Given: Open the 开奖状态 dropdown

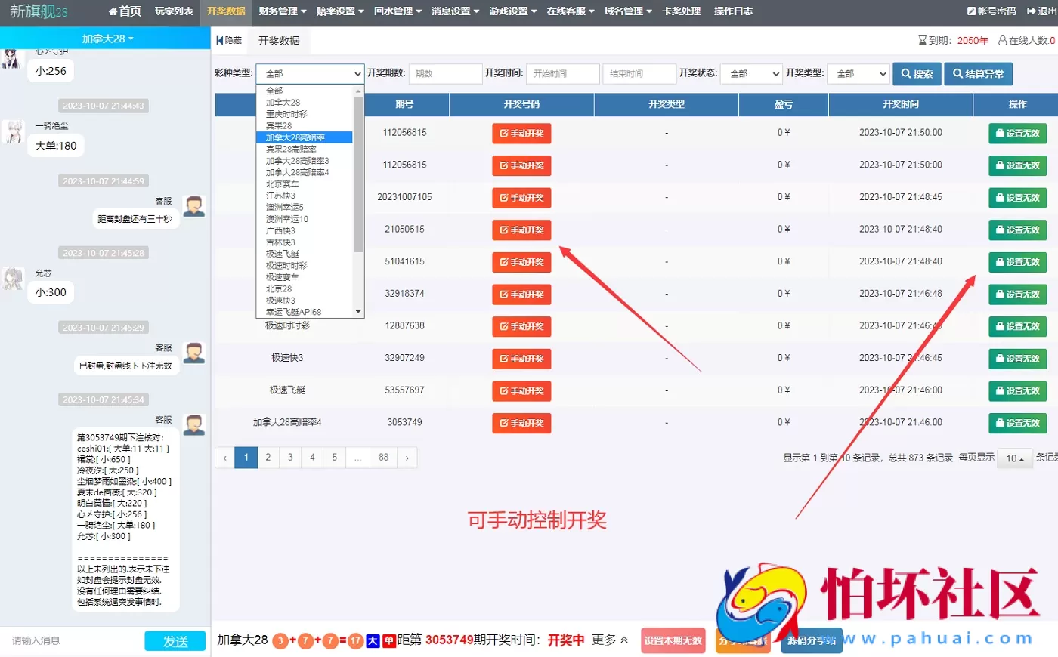Looking at the screenshot, I should pyautogui.click(x=750, y=73).
